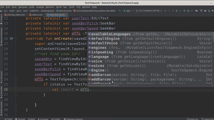Click the Make Project hammer icon
This screenshot has height=120, width=214.
pyautogui.click(x=120, y=11)
